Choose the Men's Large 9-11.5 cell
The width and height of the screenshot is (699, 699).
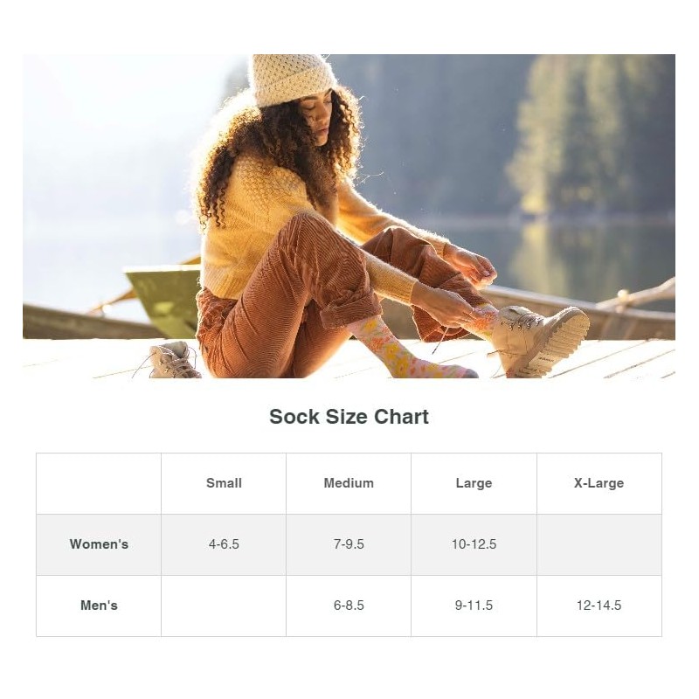[474, 606]
